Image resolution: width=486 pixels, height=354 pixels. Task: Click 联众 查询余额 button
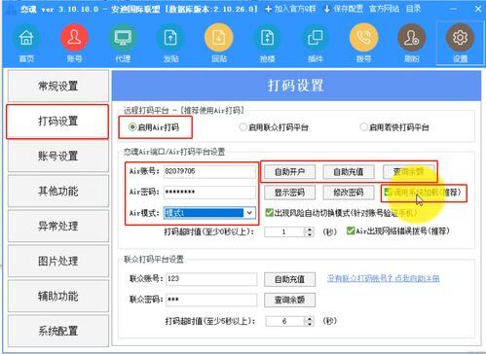289,300
